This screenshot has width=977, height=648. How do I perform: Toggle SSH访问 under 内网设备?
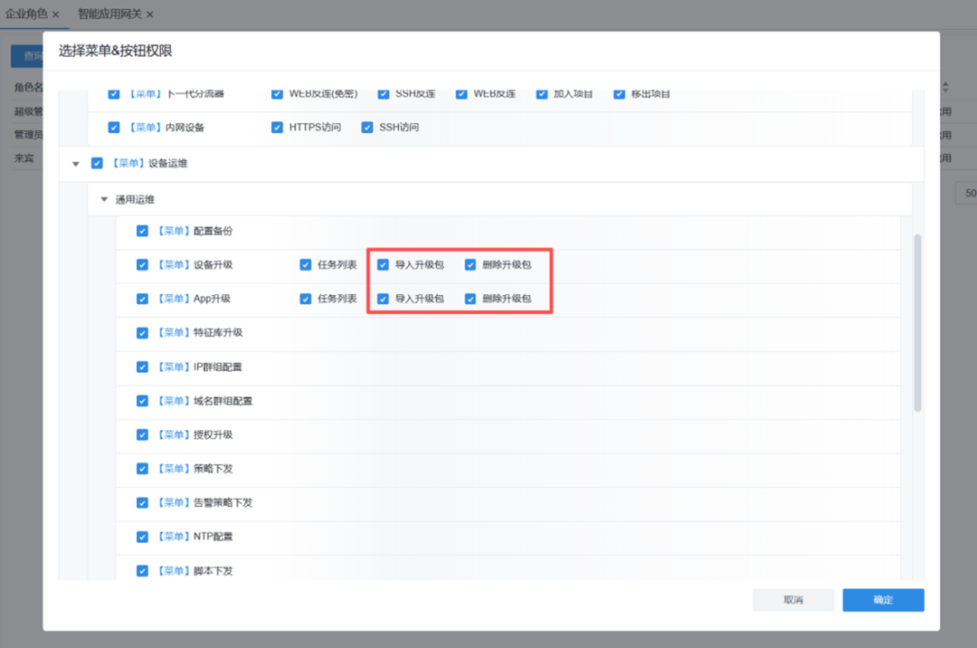coord(367,128)
